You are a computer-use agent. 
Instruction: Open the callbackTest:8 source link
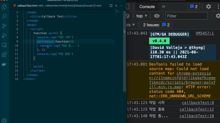(198, 103)
